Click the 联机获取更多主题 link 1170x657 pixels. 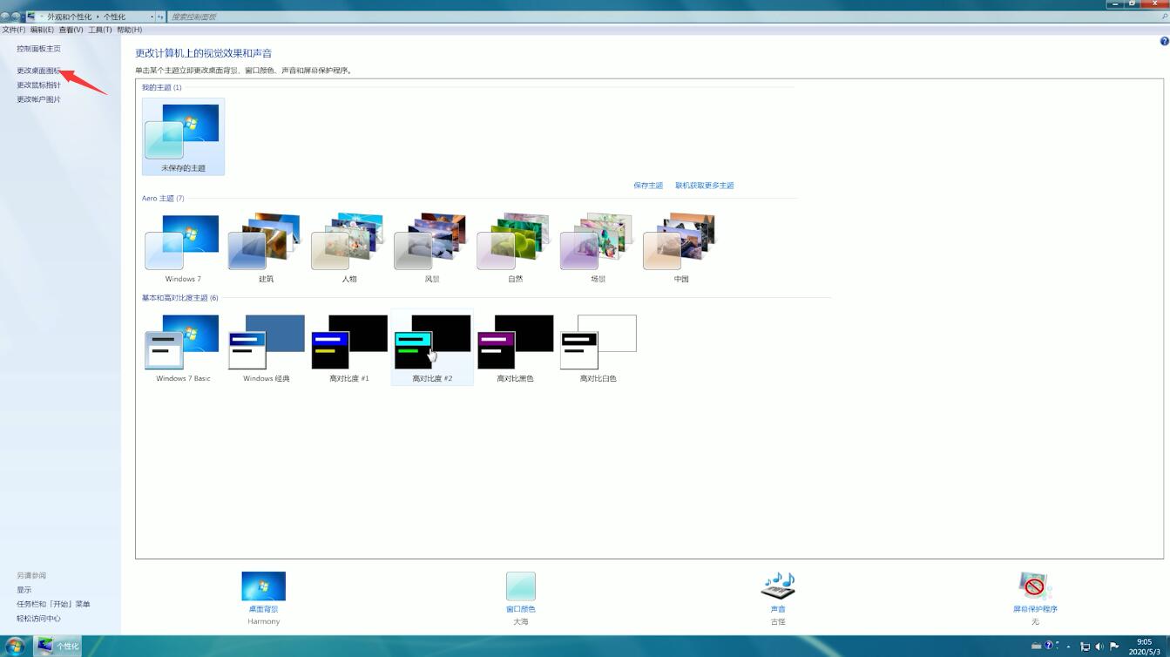[705, 186]
